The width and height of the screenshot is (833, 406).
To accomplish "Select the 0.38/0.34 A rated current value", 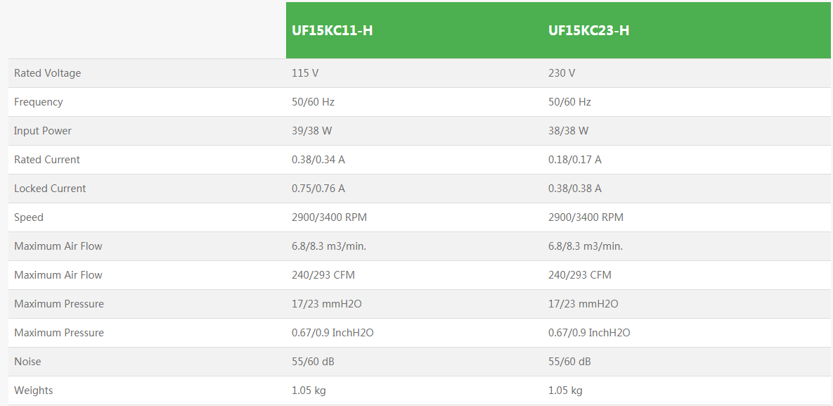I will coord(318,160).
